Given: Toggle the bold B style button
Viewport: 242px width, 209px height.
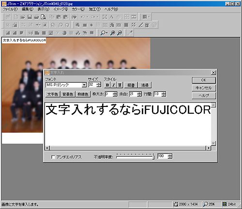Looking at the screenshot, I should click(107, 85).
